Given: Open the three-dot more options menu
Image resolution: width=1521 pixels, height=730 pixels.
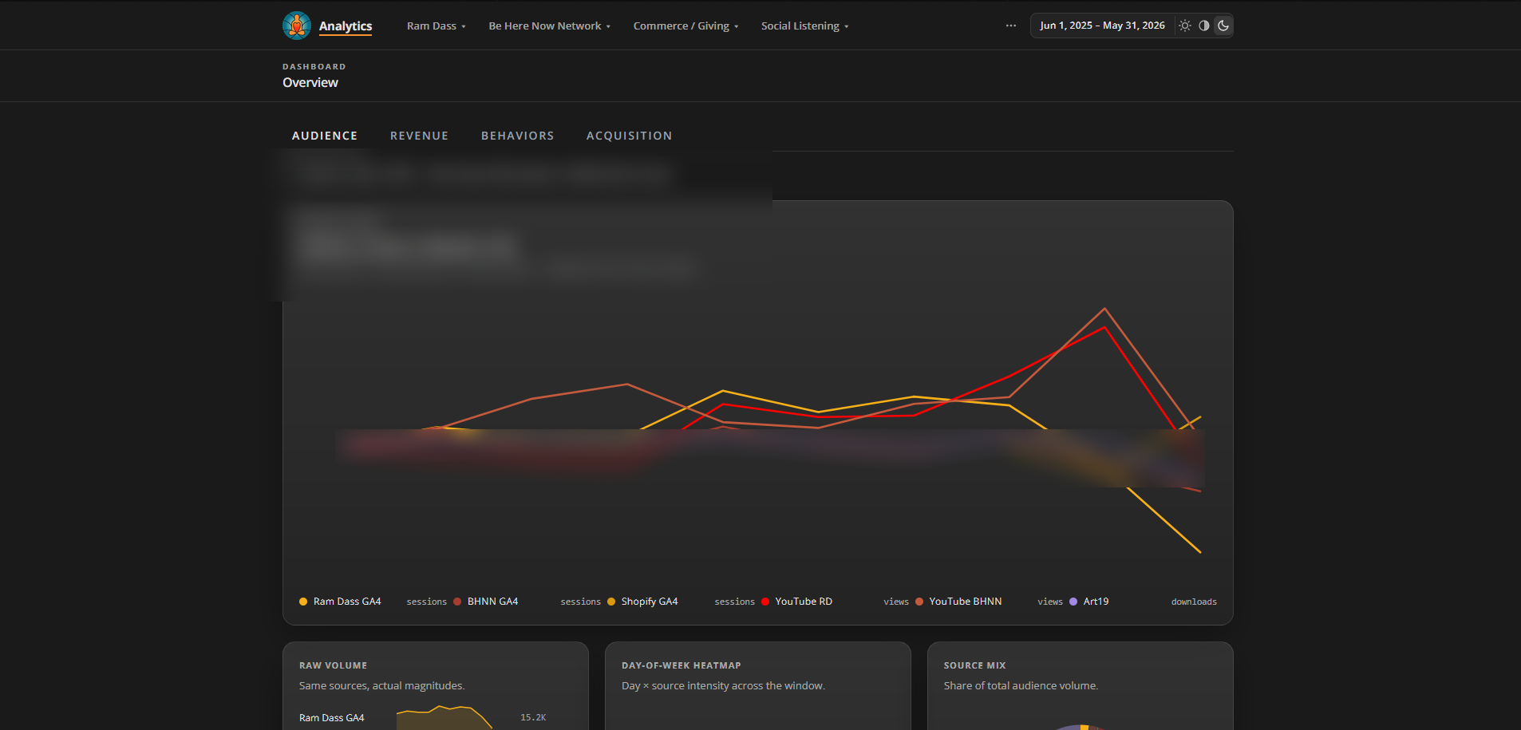Looking at the screenshot, I should [x=1011, y=26].
